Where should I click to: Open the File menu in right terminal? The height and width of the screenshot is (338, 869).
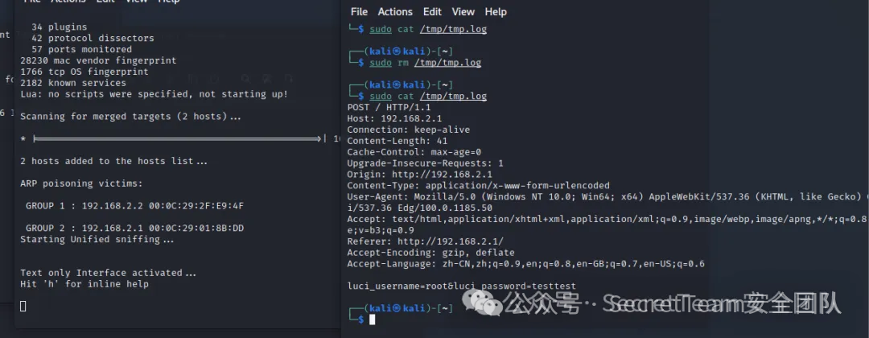[359, 11]
